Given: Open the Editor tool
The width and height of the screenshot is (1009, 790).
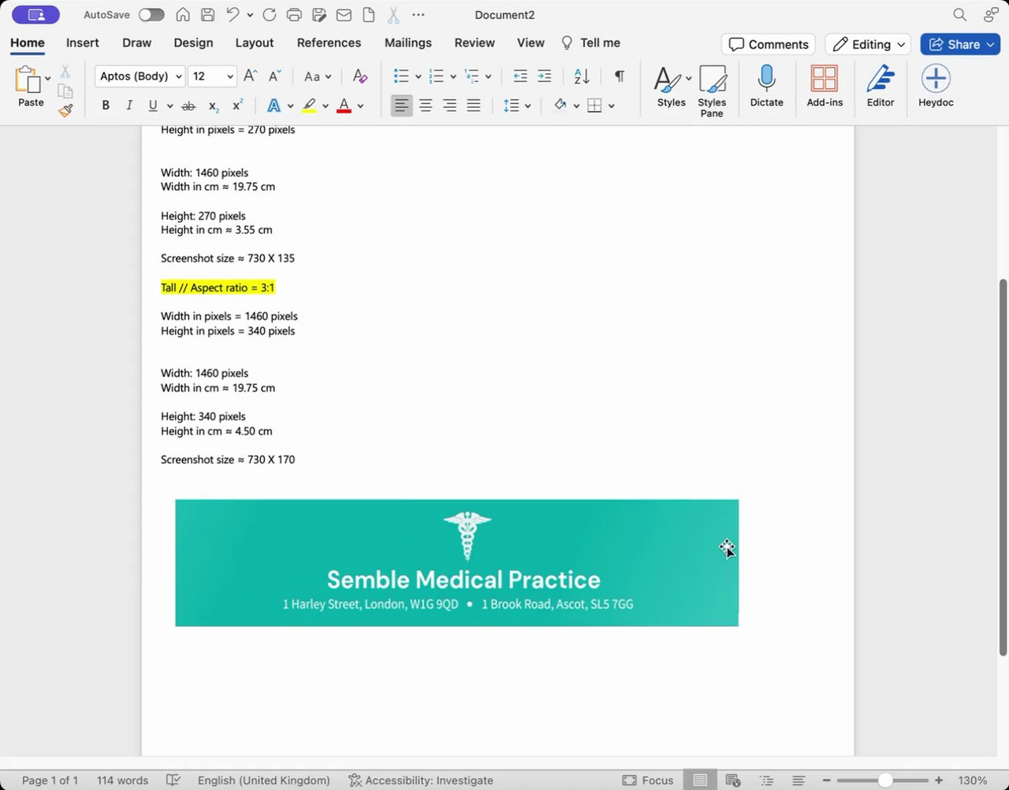Looking at the screenshot, I should [x=881, y=86].
